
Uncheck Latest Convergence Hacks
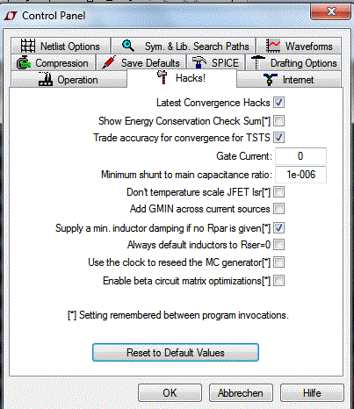click(278, 103)
